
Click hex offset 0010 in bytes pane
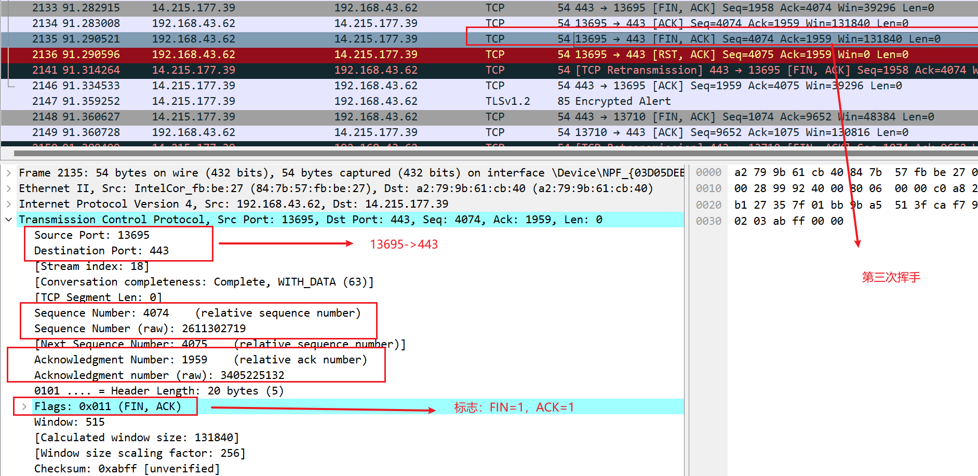708,188
